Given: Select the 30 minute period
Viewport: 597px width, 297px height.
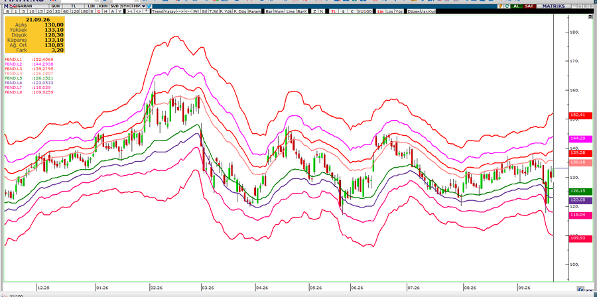Looking at the screenshot, I should (x=58, y=11).
